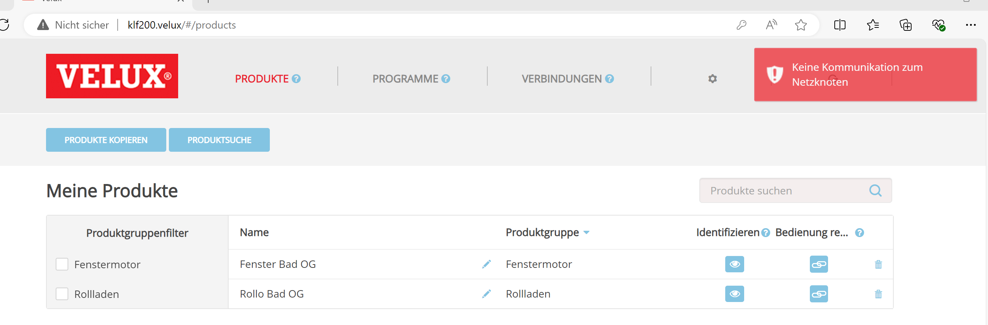Click the PRODUKTSUCHE button

(x=219, y=140)
